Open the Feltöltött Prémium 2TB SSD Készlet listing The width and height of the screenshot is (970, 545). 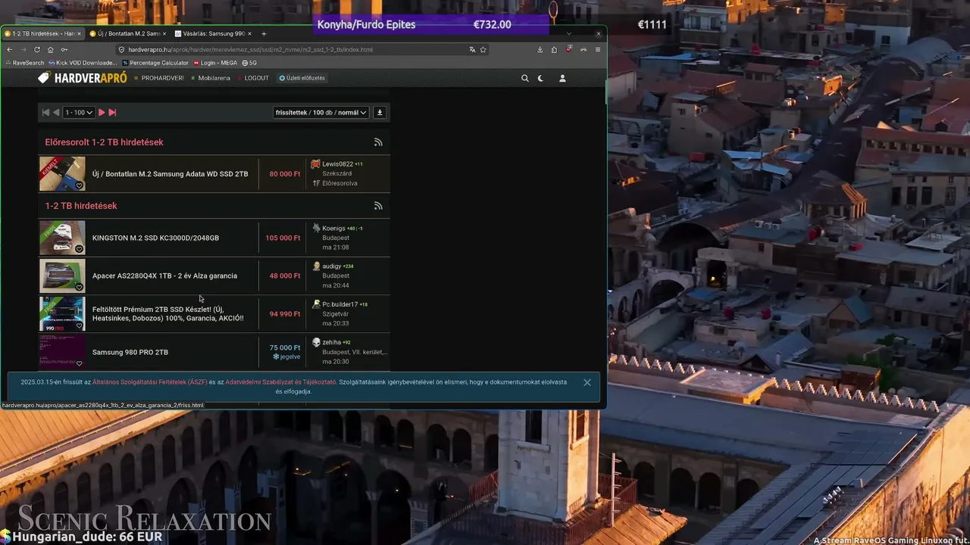point(168,314)
